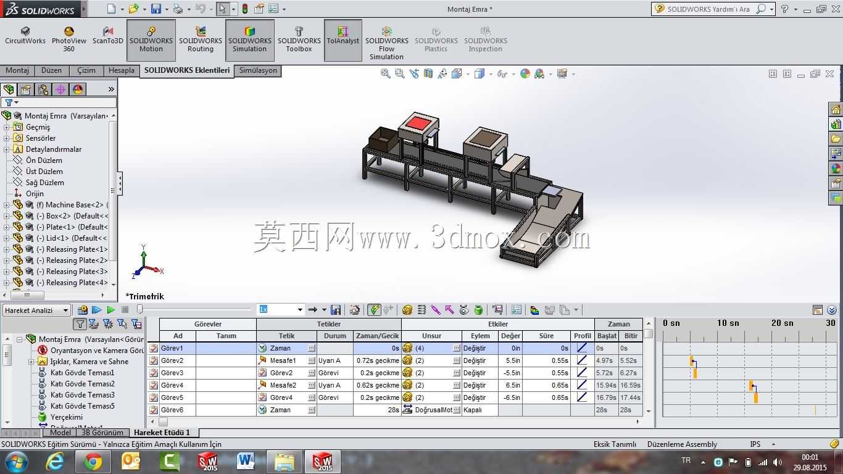843x474 pixels.
Task: Open the playback mode arrow dropdown
Action: 324,310
